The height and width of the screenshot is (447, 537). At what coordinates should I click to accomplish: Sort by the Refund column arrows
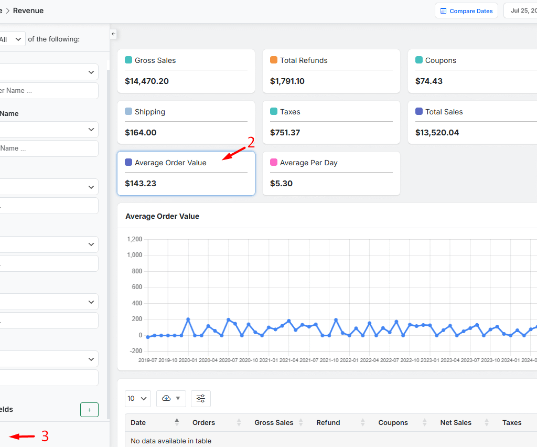click(362, 422)
